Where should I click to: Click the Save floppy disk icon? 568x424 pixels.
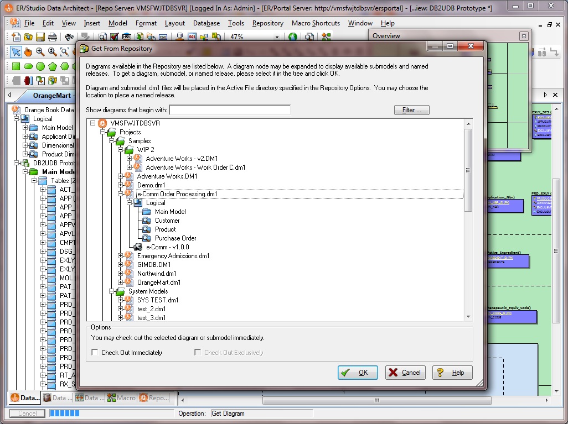tap(40, 36)
